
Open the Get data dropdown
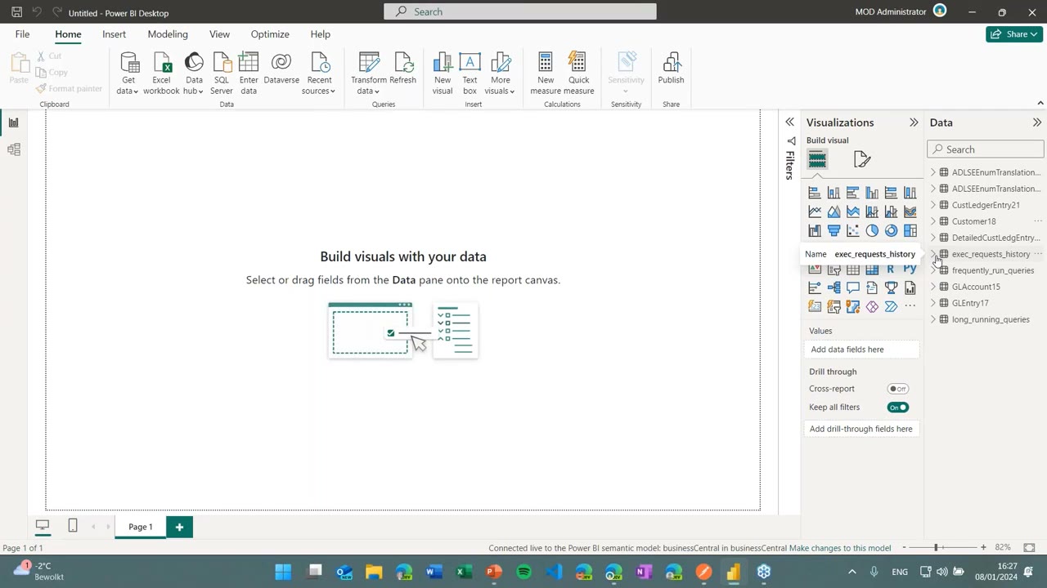(128, 73)
